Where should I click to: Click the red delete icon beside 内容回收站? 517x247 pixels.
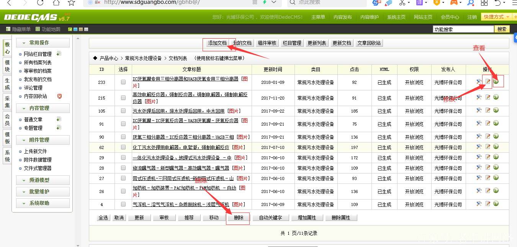59,97
